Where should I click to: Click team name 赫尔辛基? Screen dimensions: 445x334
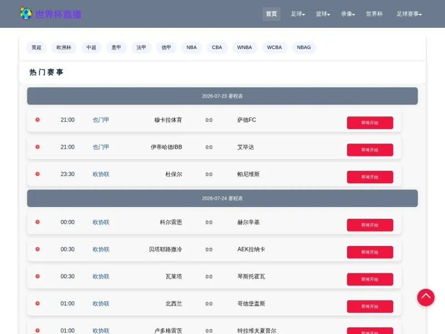248,222
